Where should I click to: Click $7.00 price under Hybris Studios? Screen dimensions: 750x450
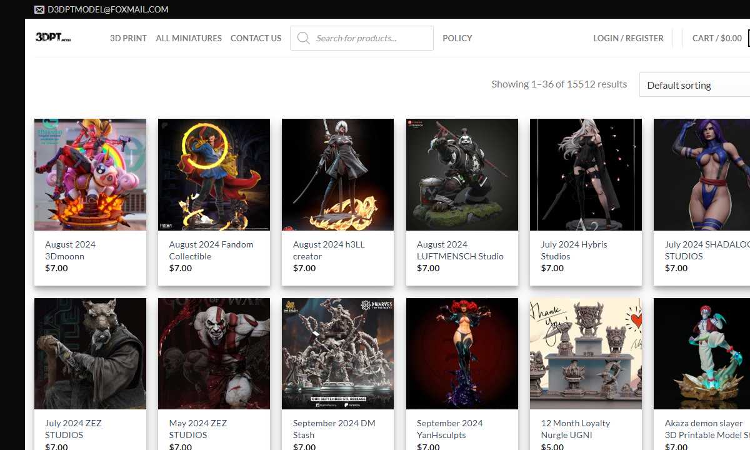552,268
